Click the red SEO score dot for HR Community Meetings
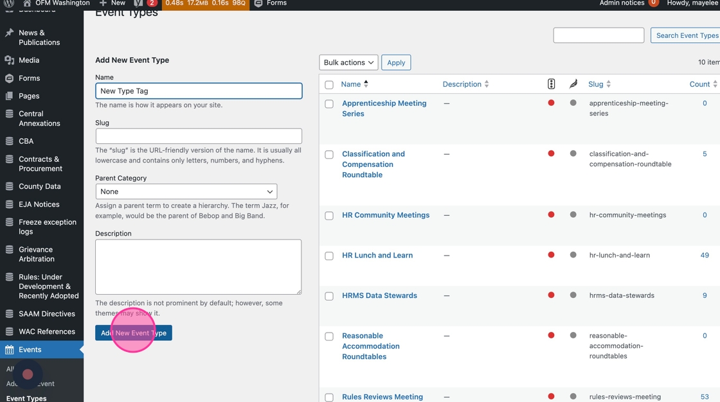 pyautogui.click(x=551, y=215)
